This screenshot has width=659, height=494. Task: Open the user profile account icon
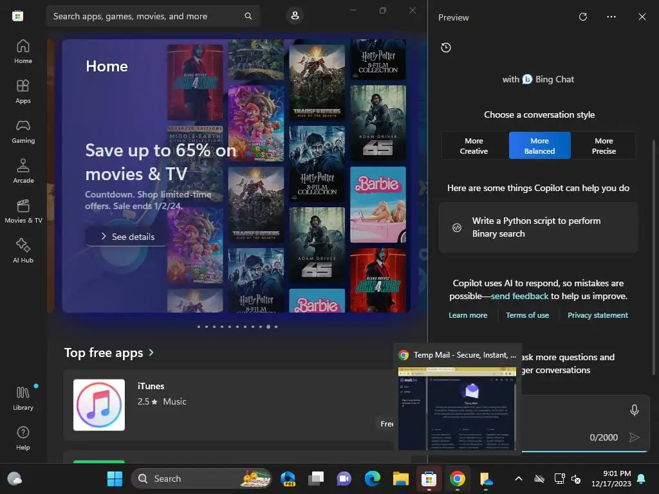click(295, 16)
